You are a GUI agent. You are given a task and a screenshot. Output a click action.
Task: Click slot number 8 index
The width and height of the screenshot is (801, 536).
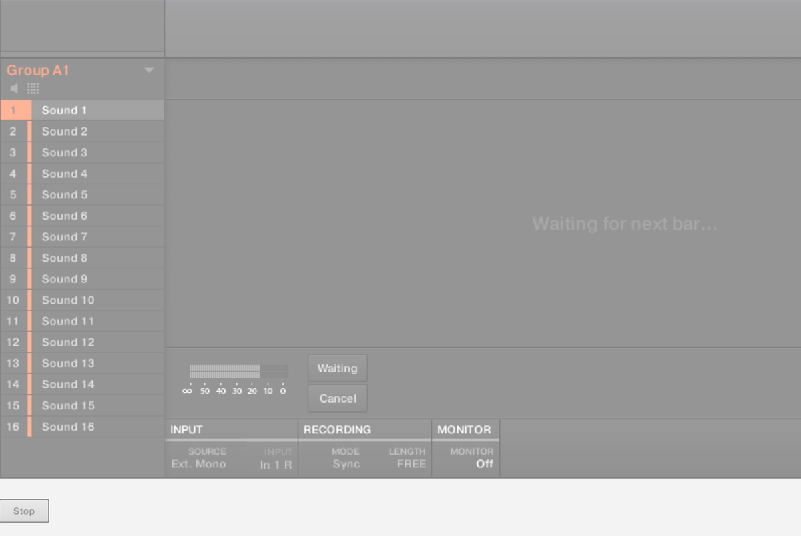pos(13,258)
